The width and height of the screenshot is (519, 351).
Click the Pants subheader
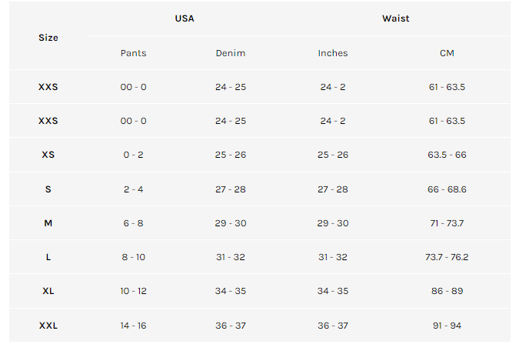pos(133,53)
